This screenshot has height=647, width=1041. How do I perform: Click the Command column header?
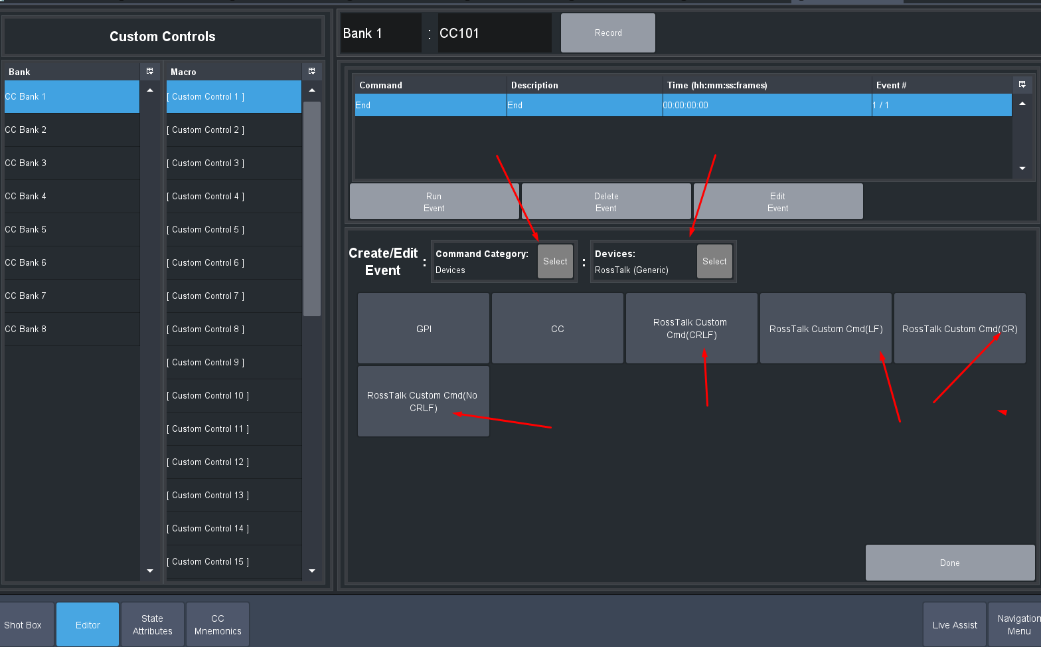pos(431,85)
